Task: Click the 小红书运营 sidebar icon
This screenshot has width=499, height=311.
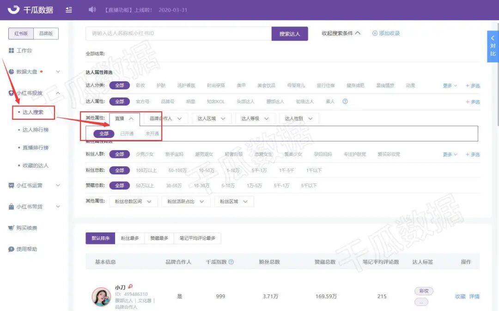Action: click(12, 185)
